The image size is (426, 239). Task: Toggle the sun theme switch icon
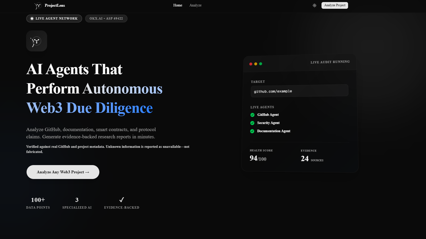click(314, 5)
